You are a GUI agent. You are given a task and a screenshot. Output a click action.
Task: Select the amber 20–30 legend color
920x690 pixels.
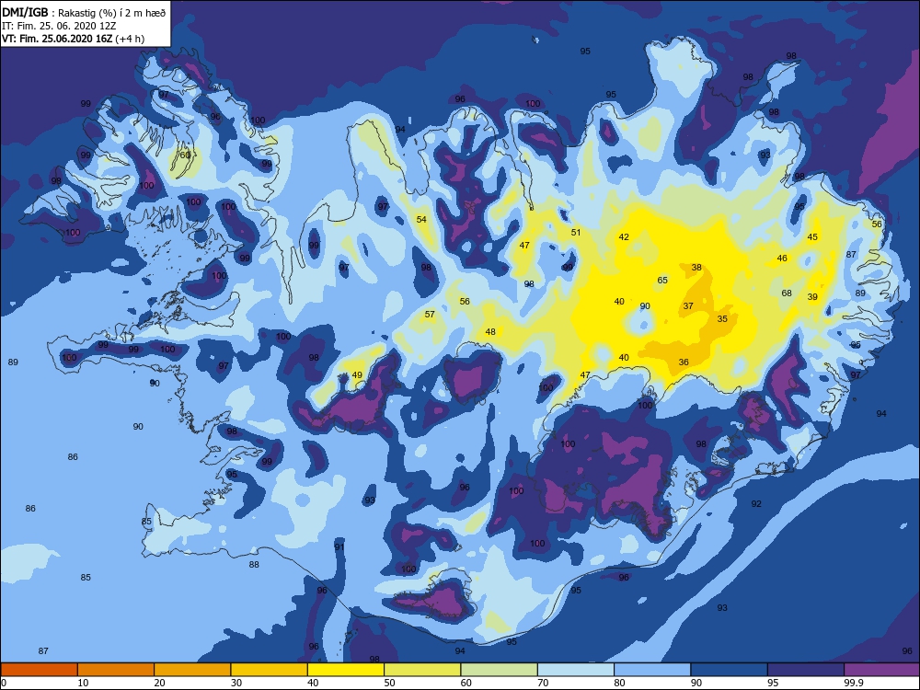click(192, 670)
